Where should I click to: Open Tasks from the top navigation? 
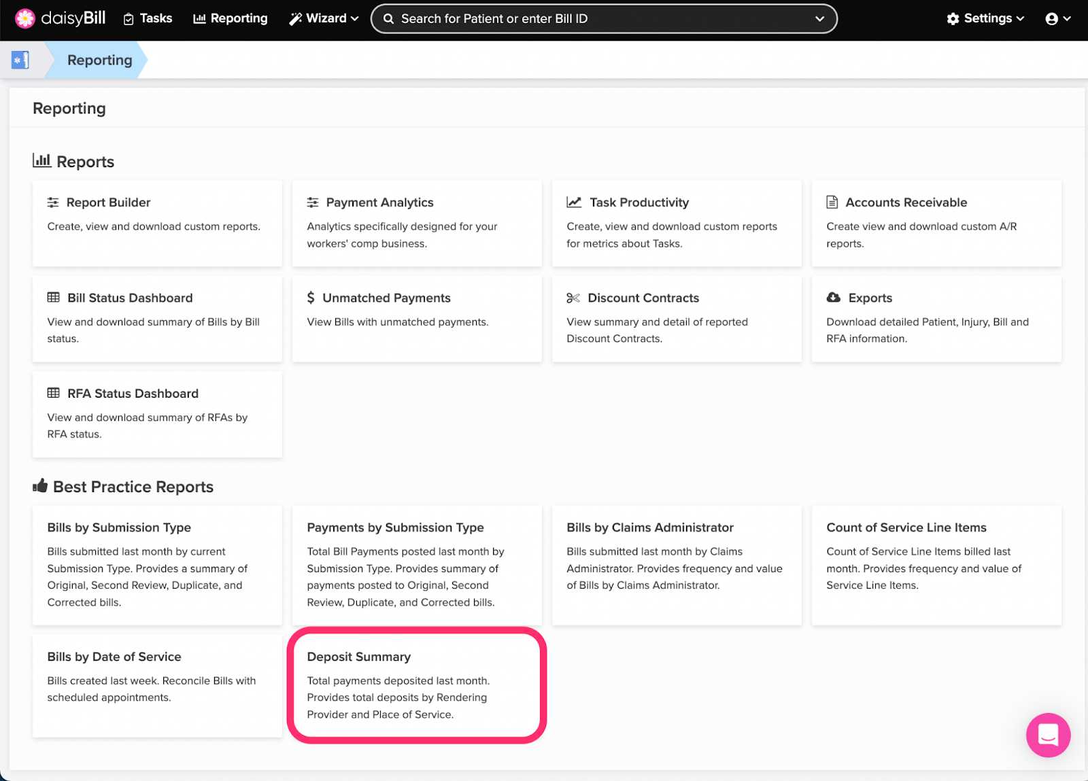pos(148,18)
